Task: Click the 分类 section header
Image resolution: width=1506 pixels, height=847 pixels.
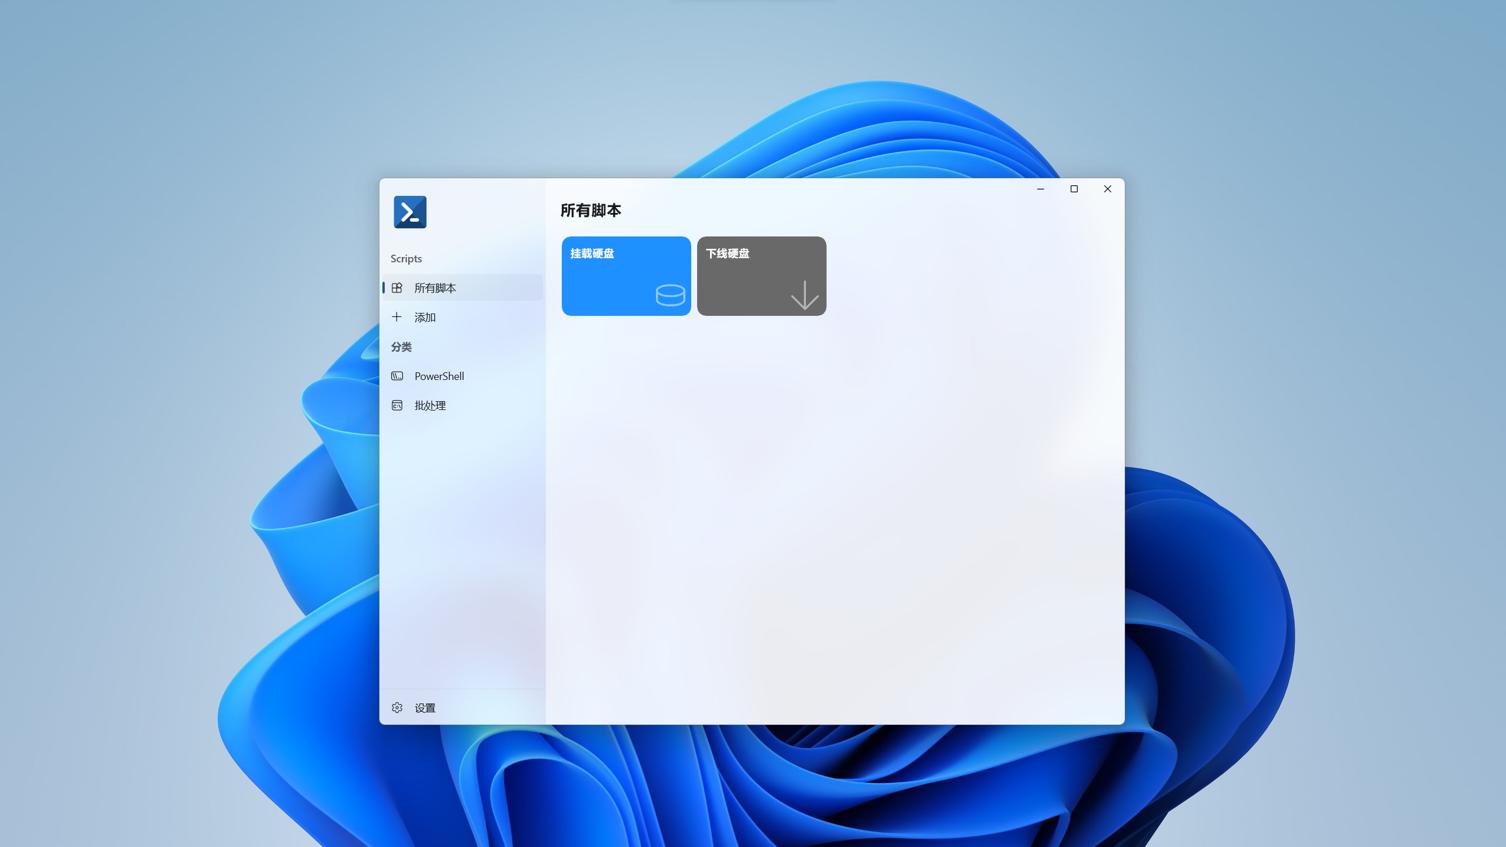Action: tap(401, 347)
